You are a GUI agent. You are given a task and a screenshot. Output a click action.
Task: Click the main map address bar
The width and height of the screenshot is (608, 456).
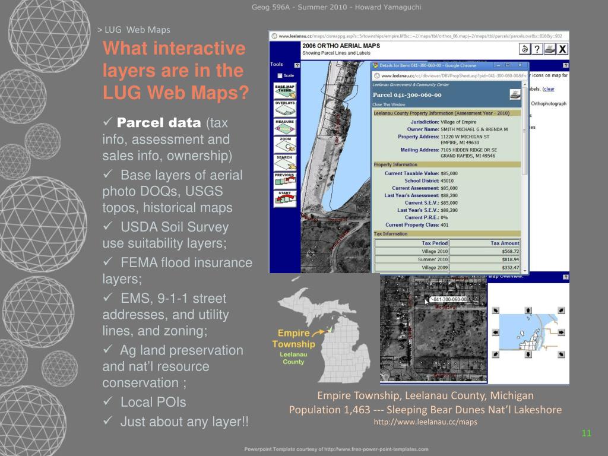pyautogui.click(x=419, y=36)
